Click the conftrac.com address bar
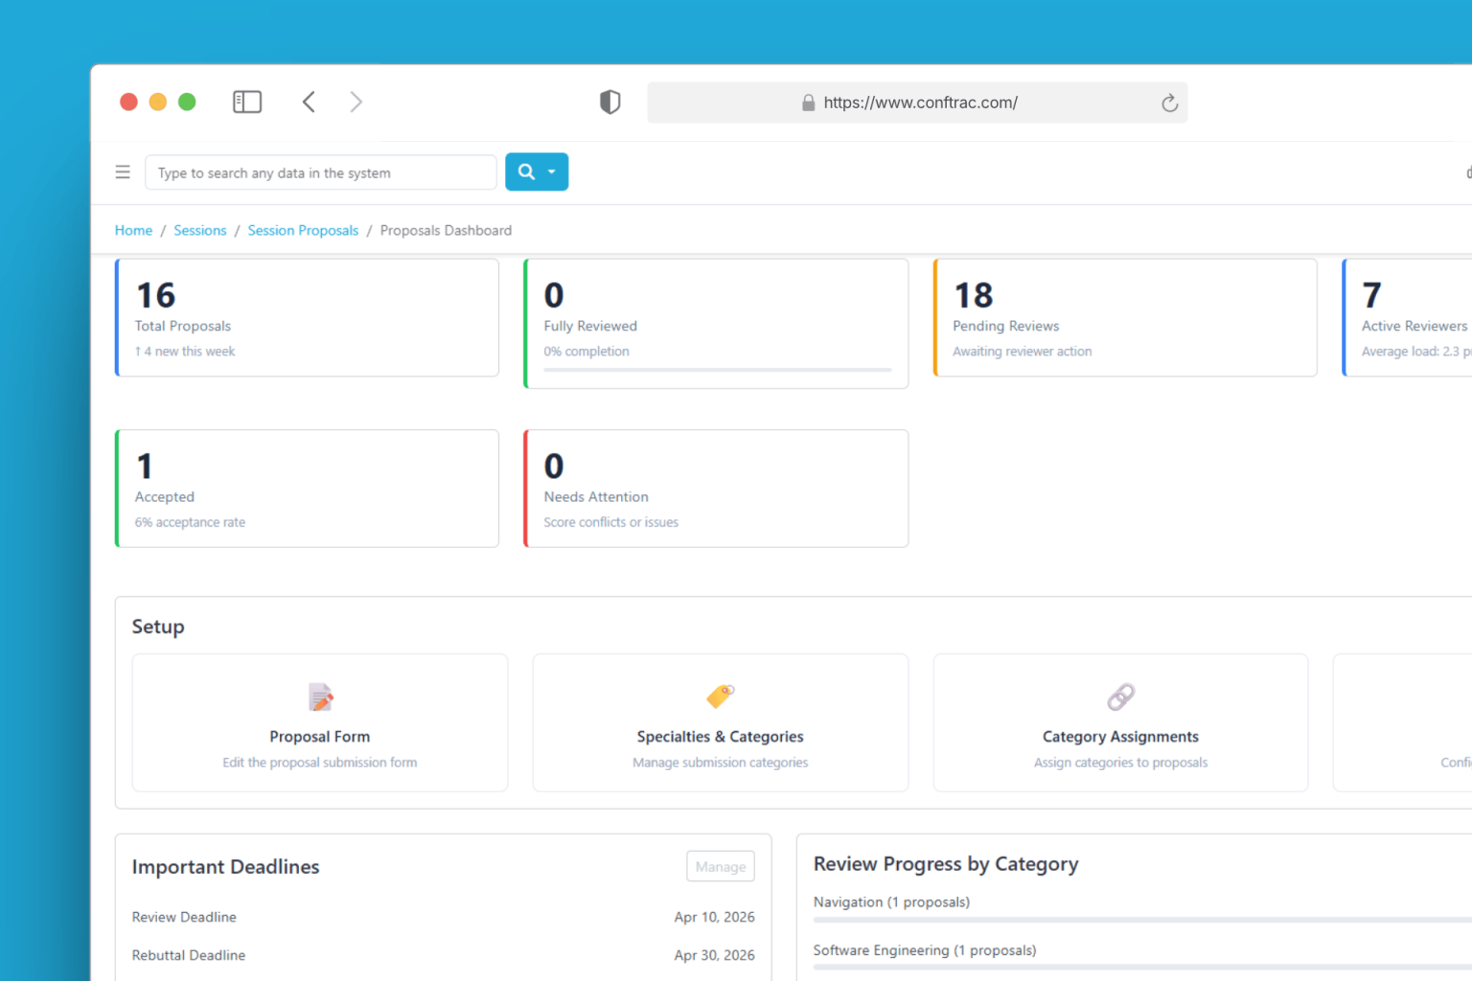The height and width of the screenshot is (981, 1472). 917,103
